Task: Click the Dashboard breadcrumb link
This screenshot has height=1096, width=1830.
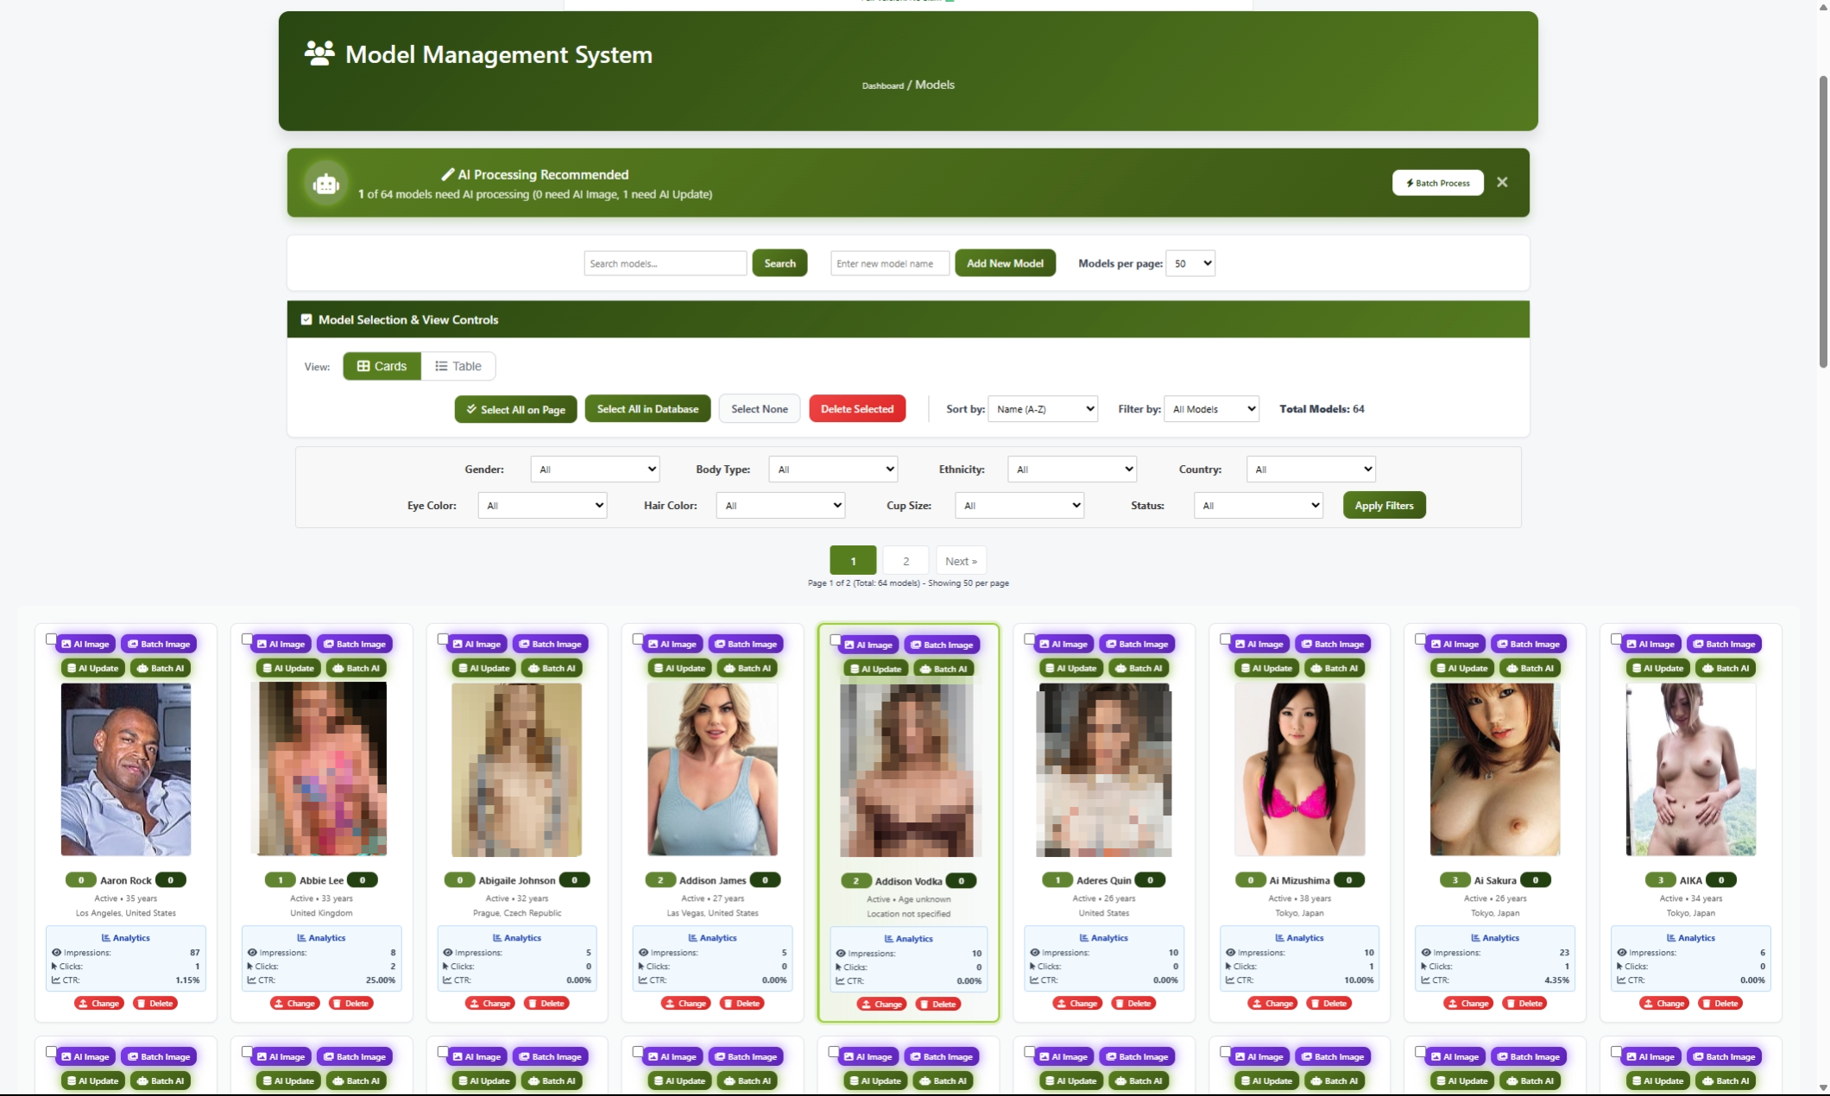Action: point(882,85)
